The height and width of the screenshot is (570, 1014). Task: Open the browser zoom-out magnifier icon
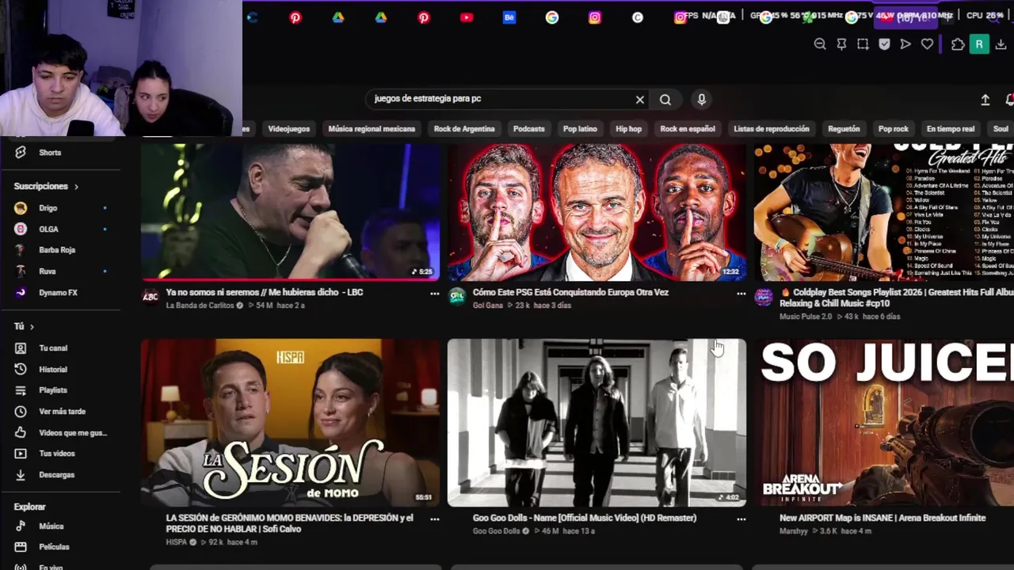point(820,44)
